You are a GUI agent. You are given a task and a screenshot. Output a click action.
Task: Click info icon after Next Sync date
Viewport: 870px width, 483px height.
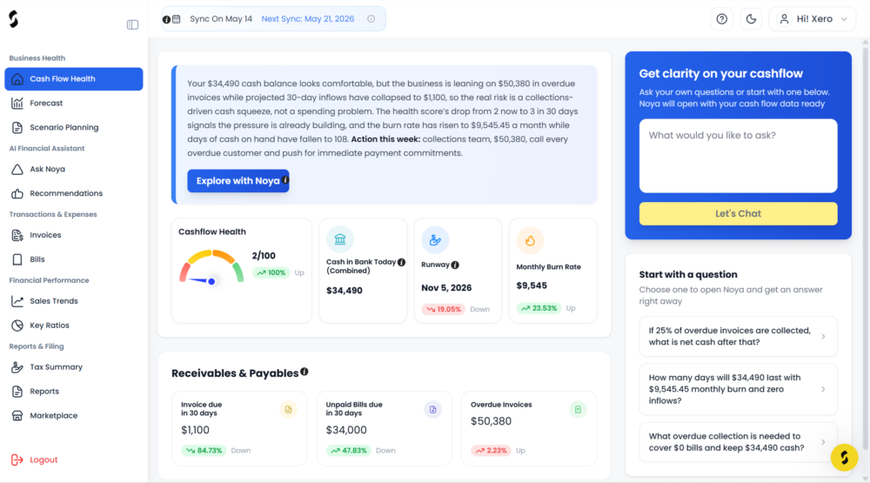pyautogui.click(x=371, y=19)
